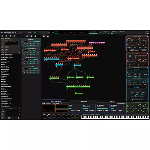Collapse the NOTES INPUT panel with its arrow
This screenshot has width=150, height=150.
[147, 37]
